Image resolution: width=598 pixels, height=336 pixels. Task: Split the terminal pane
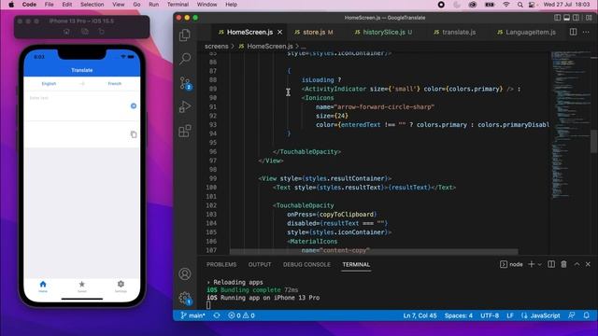tap(551, 264)
